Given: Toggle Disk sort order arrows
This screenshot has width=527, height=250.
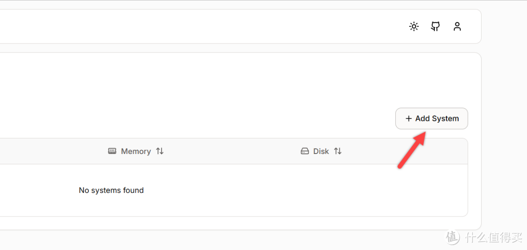Looking at the screenshot, I should point(338,152).
